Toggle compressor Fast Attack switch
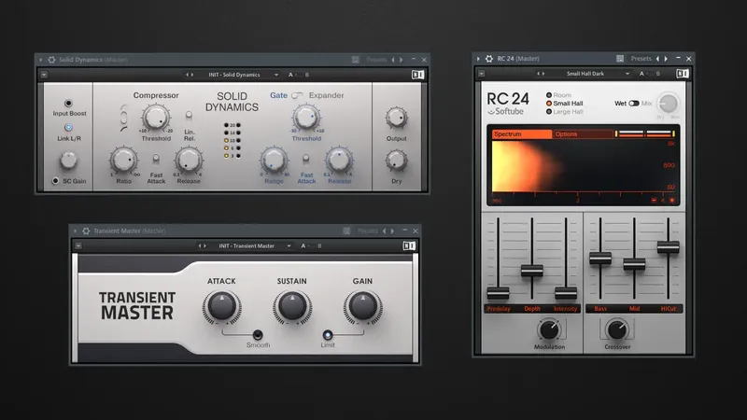 pyautogui.click(x=156, y=158)
